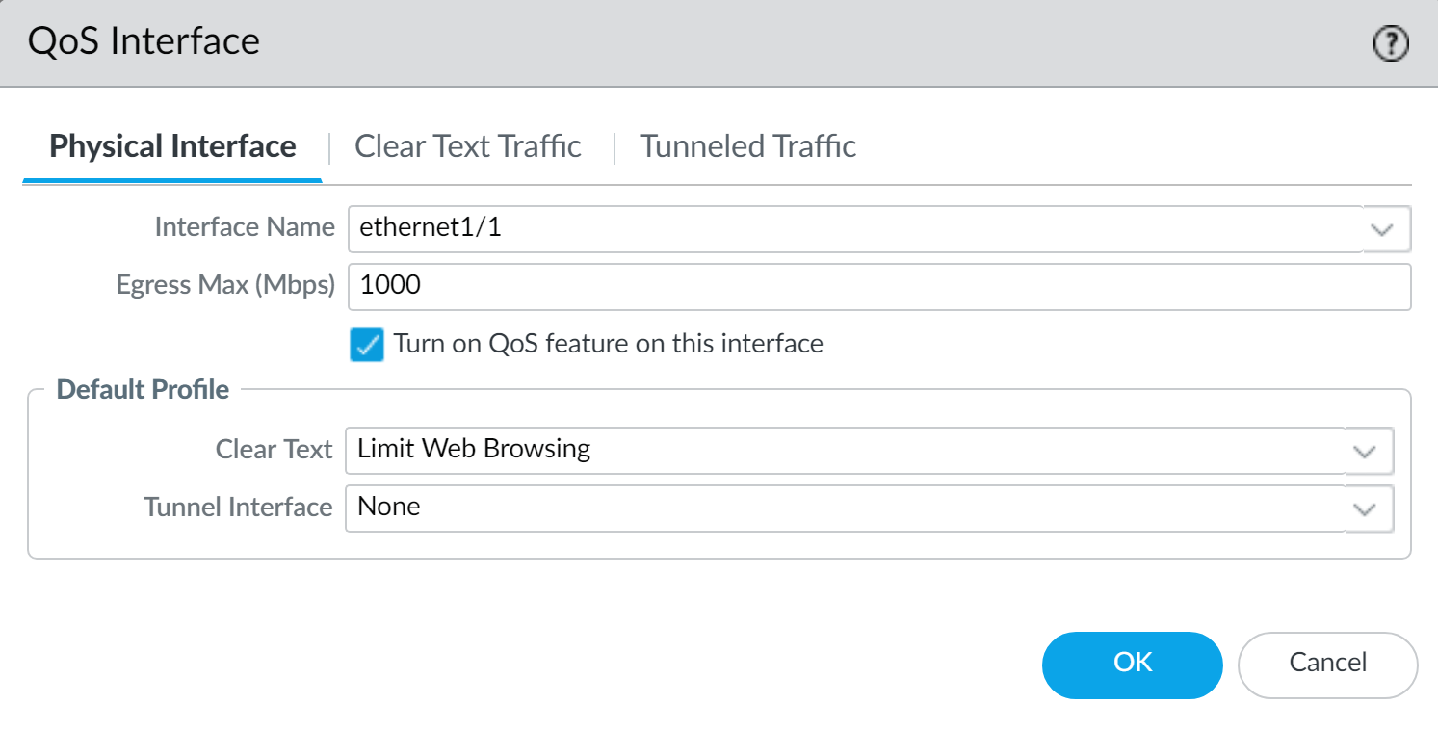Click the Egress Max (Mbps) input field

pos(674,286)
